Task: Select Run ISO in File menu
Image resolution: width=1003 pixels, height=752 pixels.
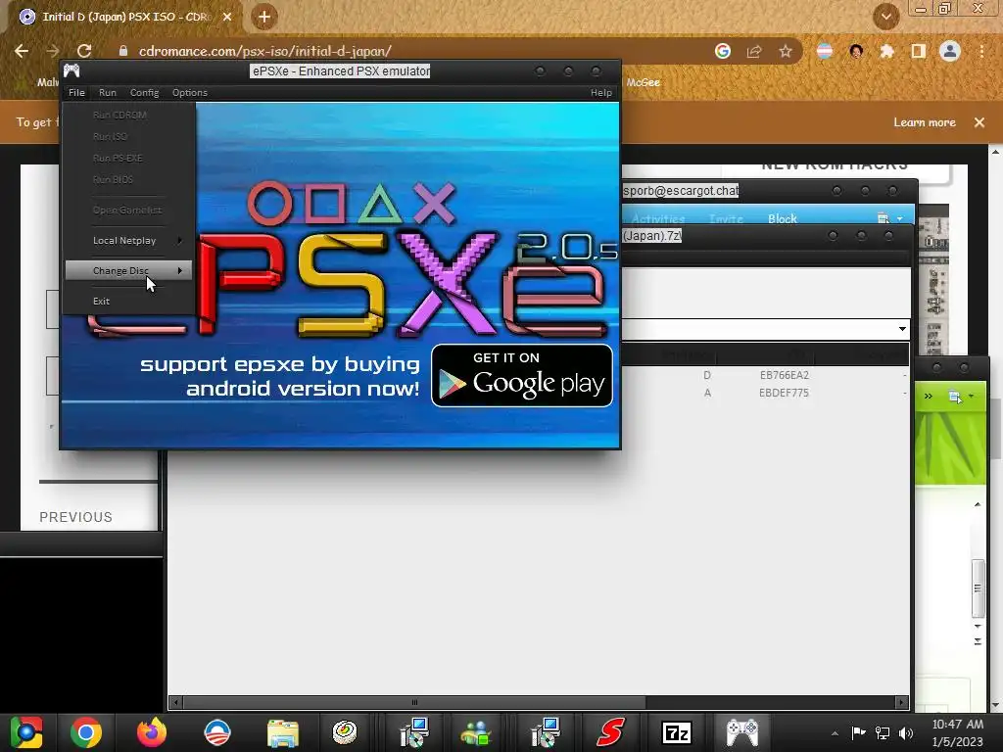Action: point(129,137)
